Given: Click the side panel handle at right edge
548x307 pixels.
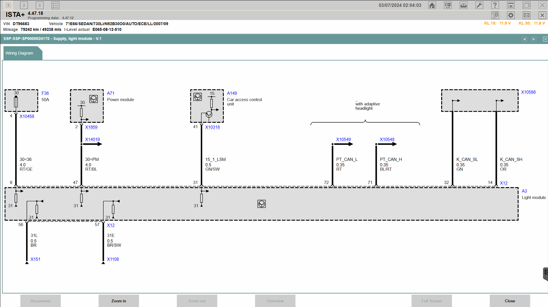Looking at the screenshot, I should point(545,274).
